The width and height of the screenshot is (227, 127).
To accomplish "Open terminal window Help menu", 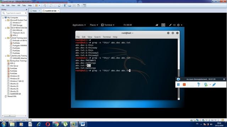I will click(115, 37).
